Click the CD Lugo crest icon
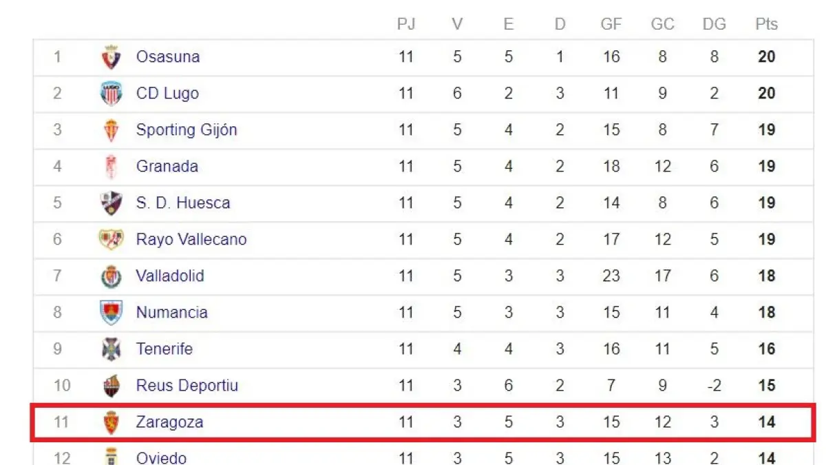 tap(111, 94)
